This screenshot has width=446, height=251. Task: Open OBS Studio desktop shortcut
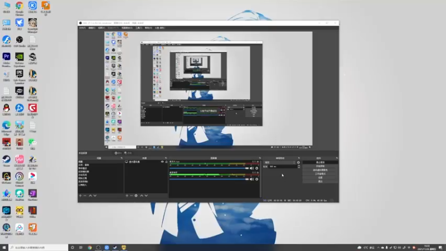pyautogui.click(x=20, y=41)
